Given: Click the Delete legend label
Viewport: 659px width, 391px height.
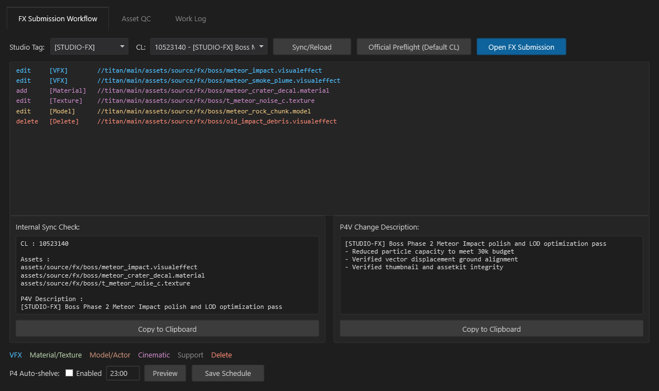Looking at the screenshot, I should click(x=222, y=355).
